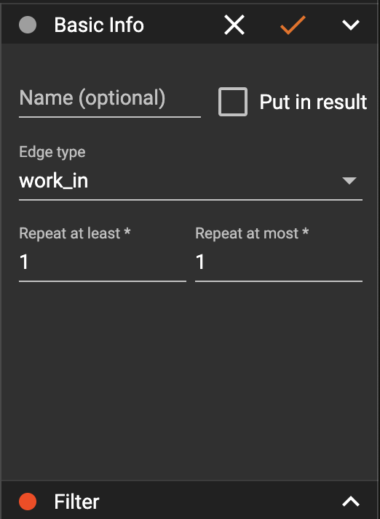Click the Repeat at least value field
Image resolution: width=380 pixels, height=519 pixels.
click(x=103, y=262)
